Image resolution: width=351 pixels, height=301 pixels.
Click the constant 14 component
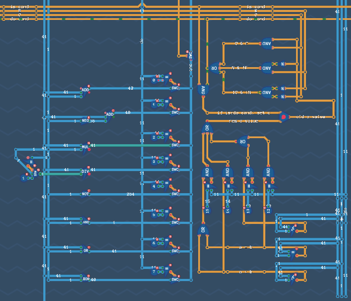[x=228, y=210]
